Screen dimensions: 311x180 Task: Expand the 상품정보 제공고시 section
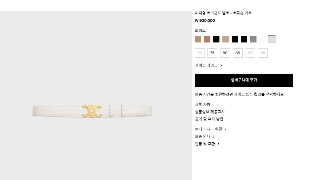coord(210,112)
